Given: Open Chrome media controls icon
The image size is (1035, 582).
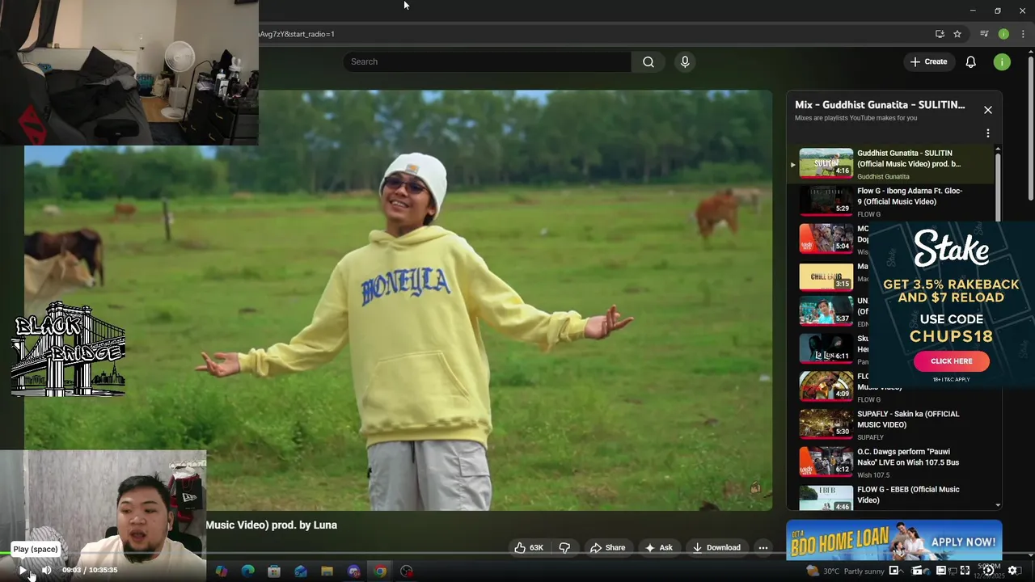Looking at the screenshot, I should pyautogui.click(x=984, y=34).
